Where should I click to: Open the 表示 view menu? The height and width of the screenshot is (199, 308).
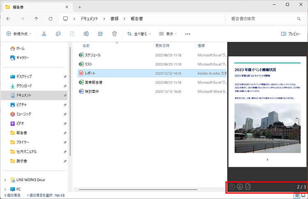coord(168,34)
